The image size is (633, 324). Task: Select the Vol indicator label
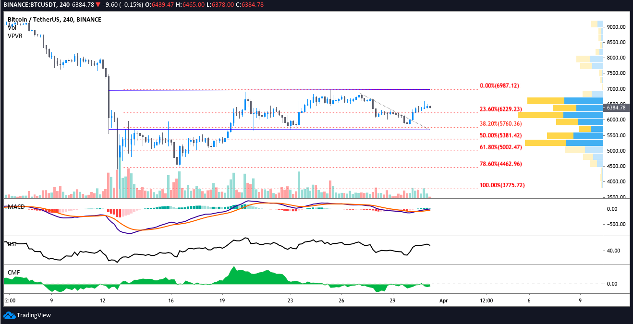coord(12,28)
